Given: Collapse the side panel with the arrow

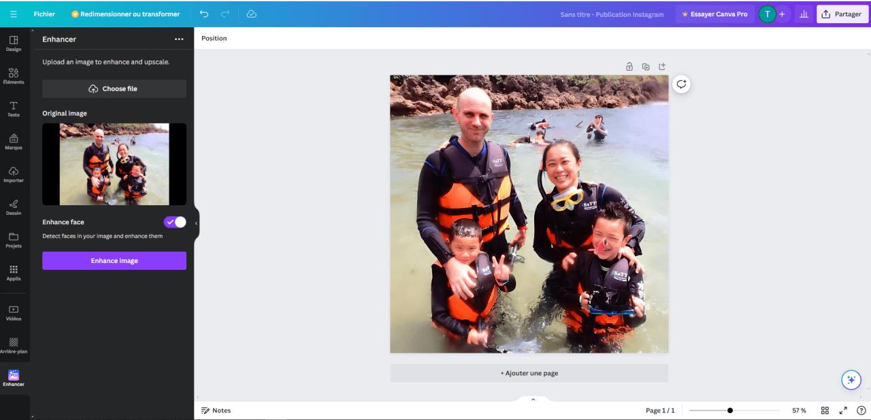Looking at the screenshot, I should pos(197,223).
